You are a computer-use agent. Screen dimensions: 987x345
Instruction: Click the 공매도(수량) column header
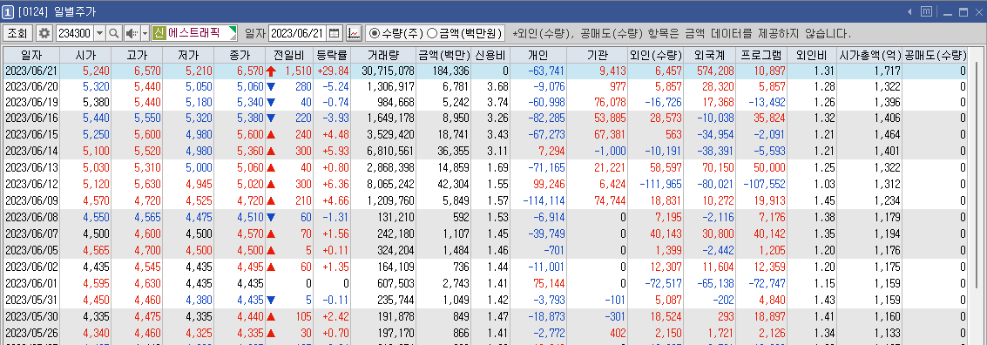[935, 56]
